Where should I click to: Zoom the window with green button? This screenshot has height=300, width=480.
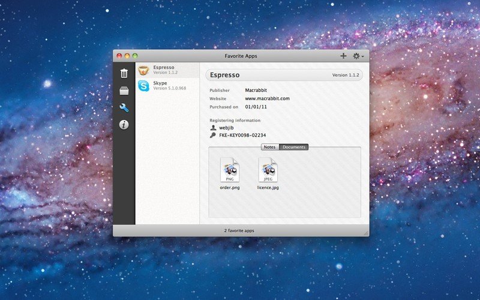point(135,56)
